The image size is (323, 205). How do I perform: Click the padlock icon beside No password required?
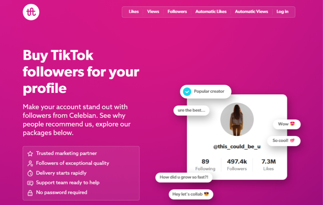[30, 193]
